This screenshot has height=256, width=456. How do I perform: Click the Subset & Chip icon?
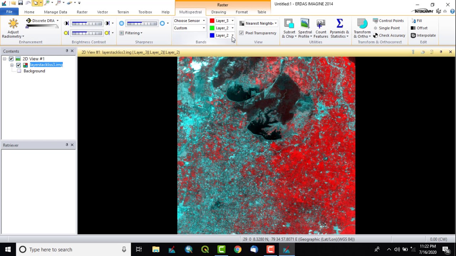tap(289, 24)
